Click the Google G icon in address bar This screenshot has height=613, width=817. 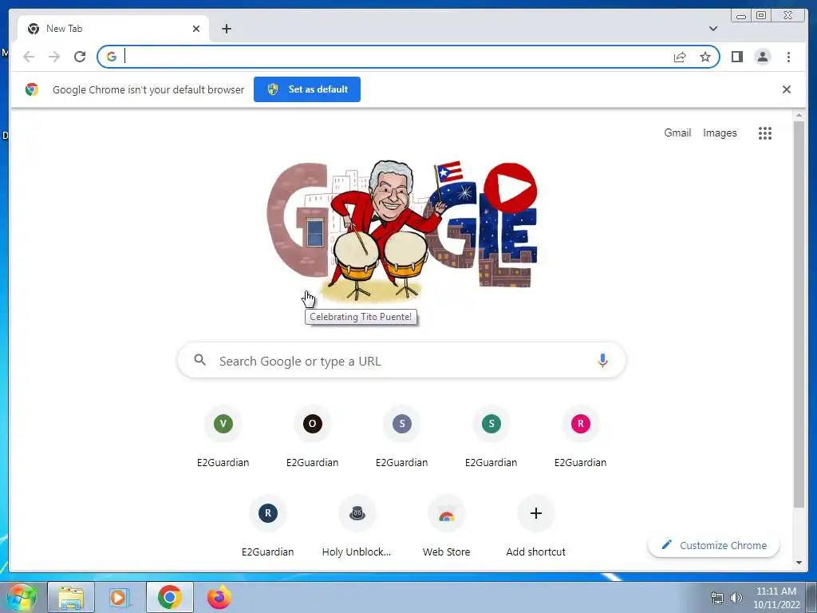click(112, 57)
